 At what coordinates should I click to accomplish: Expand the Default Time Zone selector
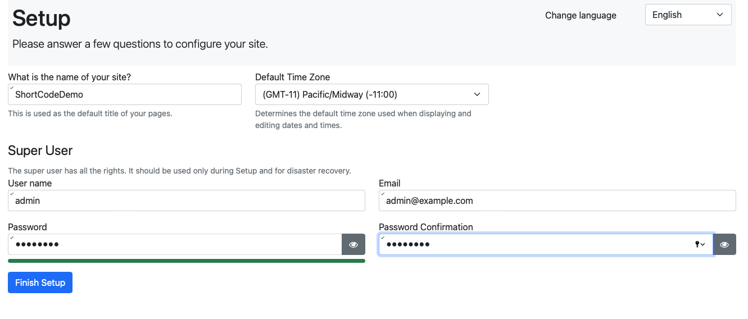[x=372, y=94]
